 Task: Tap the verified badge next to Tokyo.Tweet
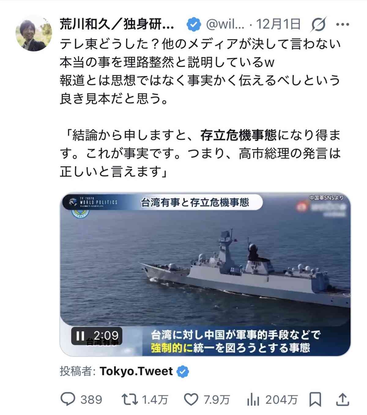pos(183,372)
